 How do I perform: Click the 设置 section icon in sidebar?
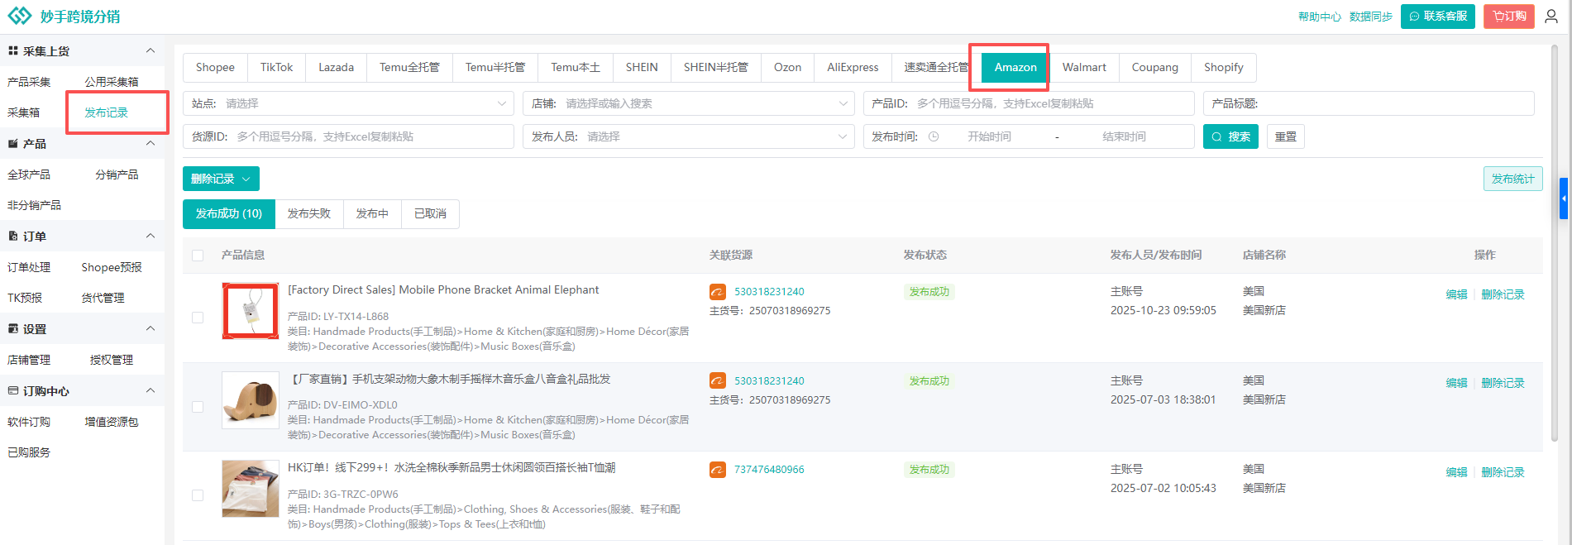[x=12, y=329]
